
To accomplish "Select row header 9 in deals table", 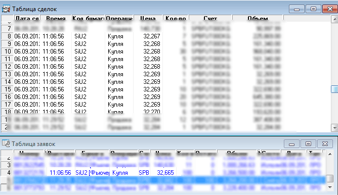I will tap(8, 43).
